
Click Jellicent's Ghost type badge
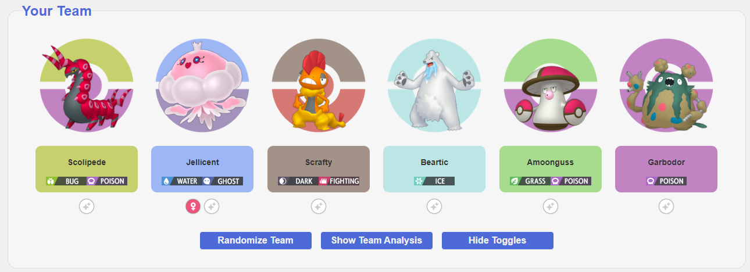pyautogui.click(x=223, y=181)
